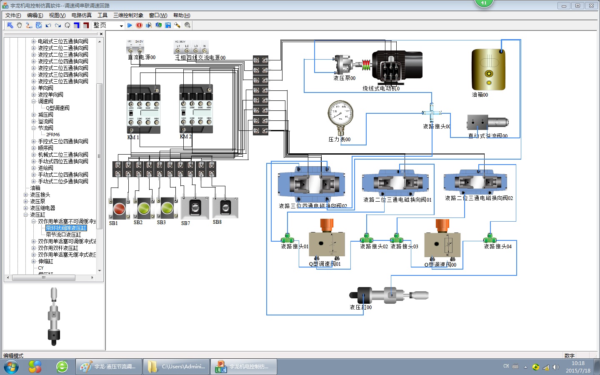Select the 油箱00 tank component
Screen dimensions: 600x375
[x=489, y=70]
